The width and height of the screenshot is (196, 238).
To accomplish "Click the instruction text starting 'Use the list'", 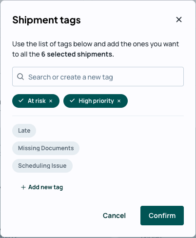I will click(x=96, y=49).
